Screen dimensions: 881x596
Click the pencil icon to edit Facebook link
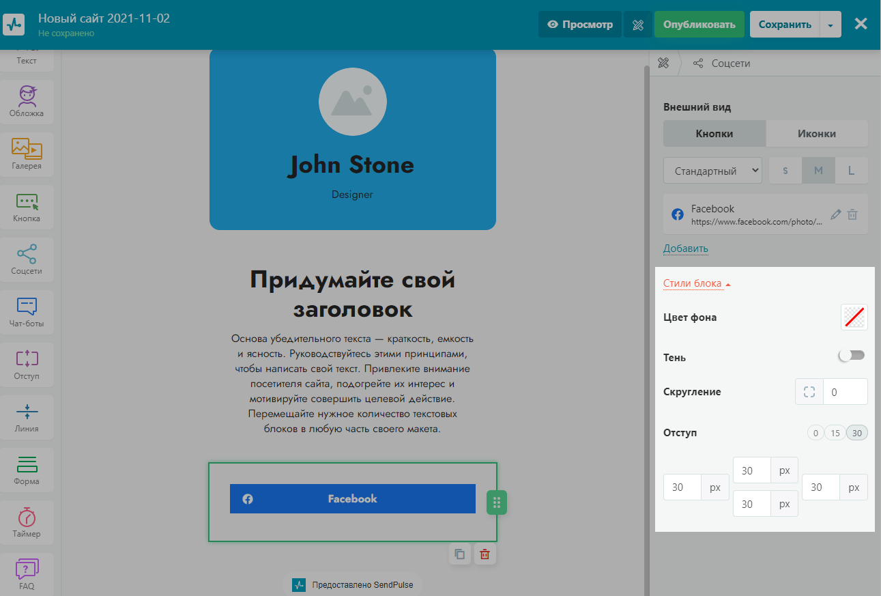835,214
